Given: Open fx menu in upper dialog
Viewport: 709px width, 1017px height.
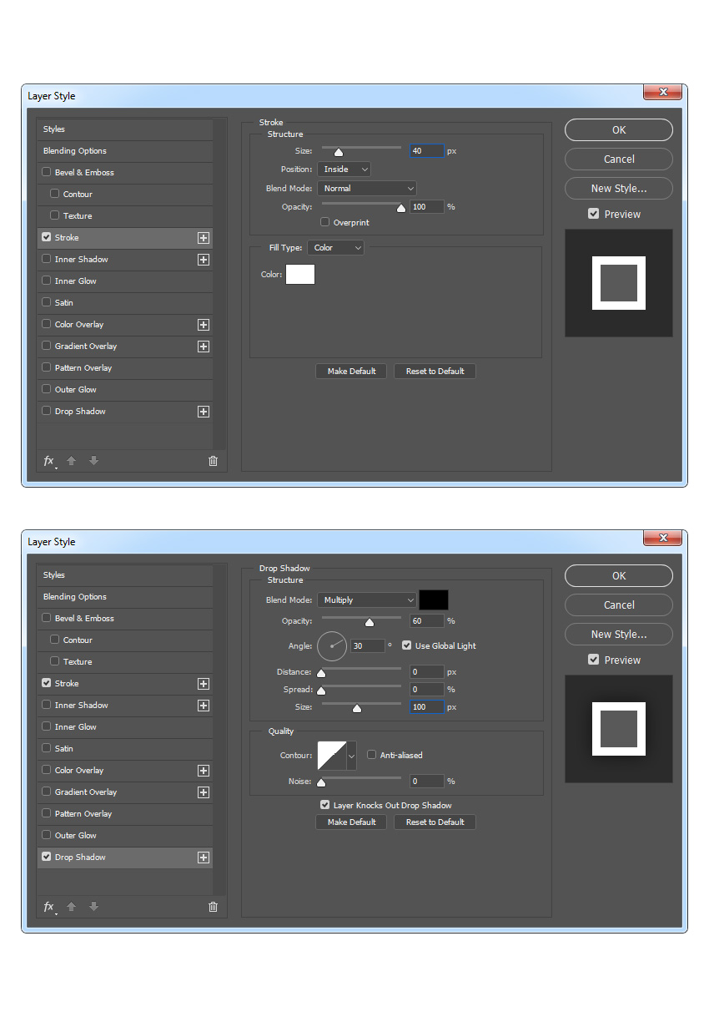Looking at the screenshot, I should 49,461.
